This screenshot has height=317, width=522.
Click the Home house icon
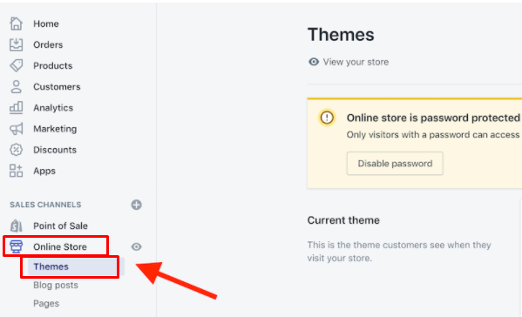pos(16,24)
